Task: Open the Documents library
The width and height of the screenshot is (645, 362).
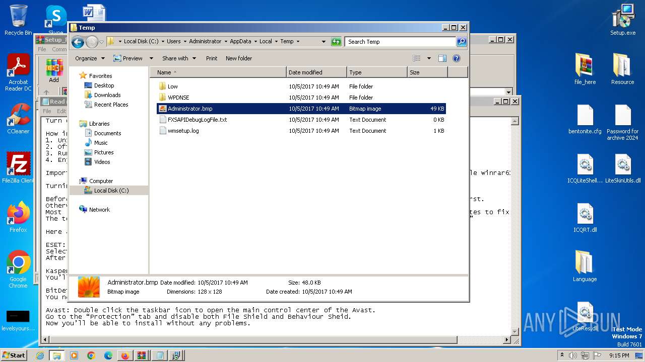Action: pos(107,133)
